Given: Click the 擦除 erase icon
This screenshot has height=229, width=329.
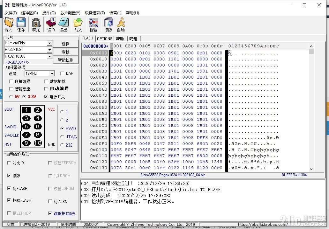Looking at the screenshot, I should (108, 25).
